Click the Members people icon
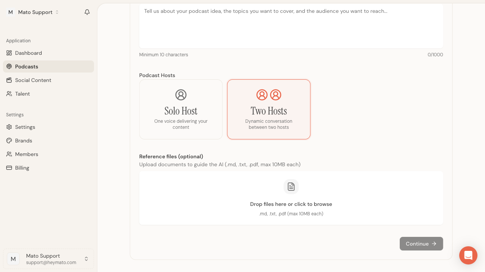 pyautogui.click(x=9, y=154)
